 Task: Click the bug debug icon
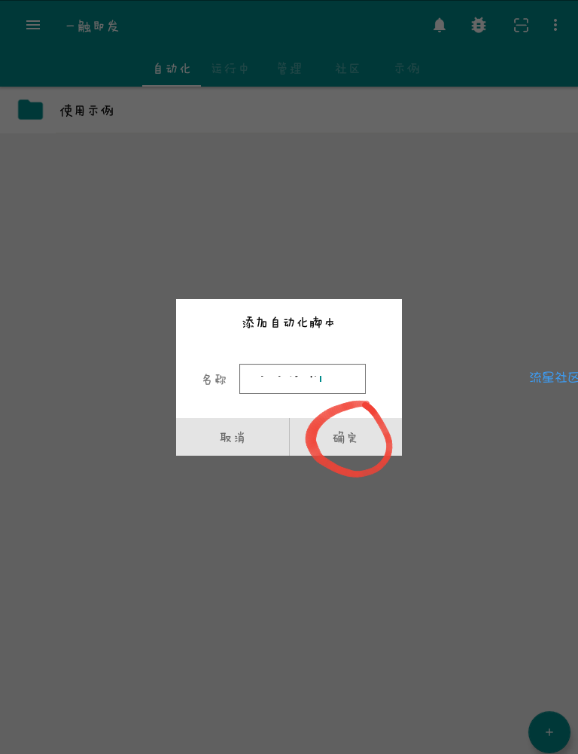coord(479,25)
